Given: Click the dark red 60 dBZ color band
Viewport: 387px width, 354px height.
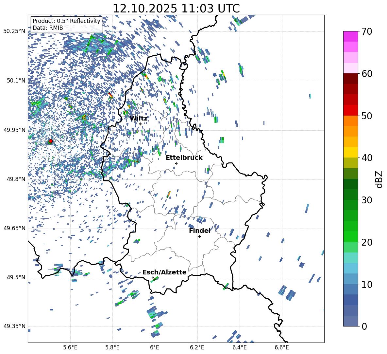Looking at the screenshot, I should click(x=350, y=78).
